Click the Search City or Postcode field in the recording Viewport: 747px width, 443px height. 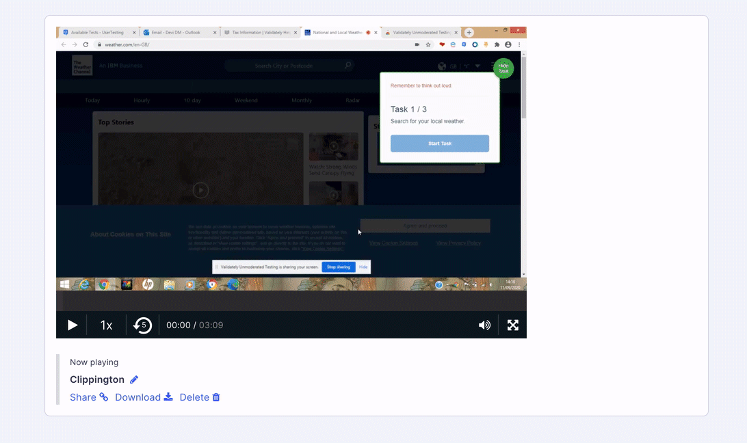(x=289, y=65)
